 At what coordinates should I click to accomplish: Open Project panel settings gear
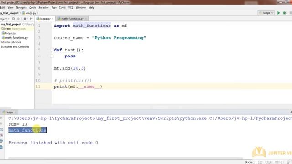point(25,19)
